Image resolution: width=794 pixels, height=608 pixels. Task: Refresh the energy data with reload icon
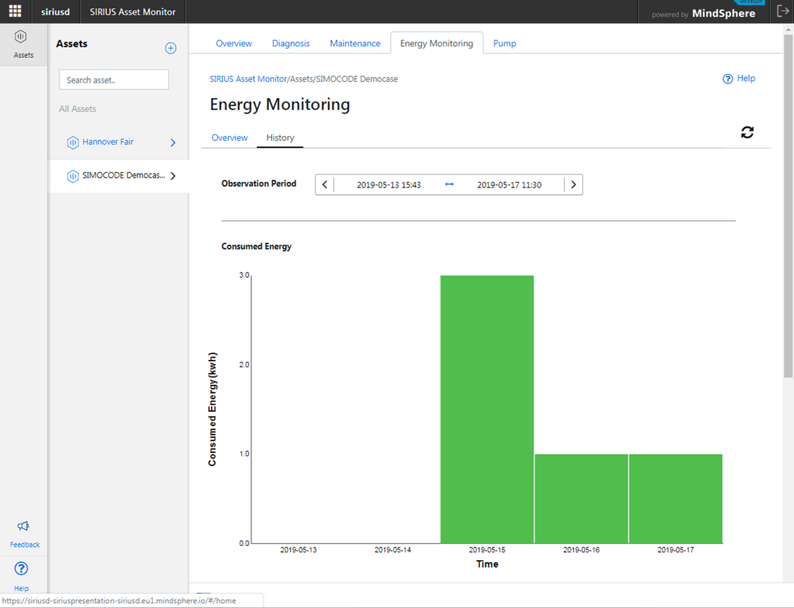[747, 132]
